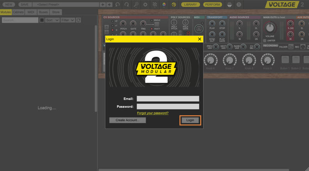
Task: Open the settings gear
Action: click(x=145, y=5)
